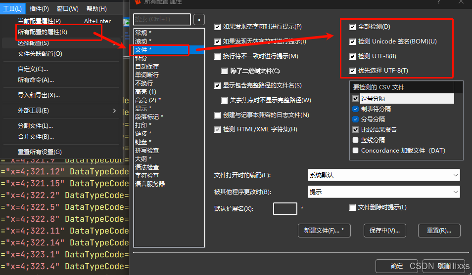Screen dimensions: 472x275
Task: Toggle 换行符不一致时进行提示(M) checkbox
Action: click(x=217, y=56)
